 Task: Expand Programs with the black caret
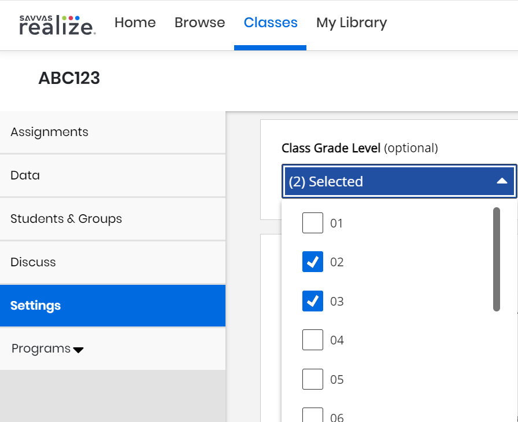coord(79,350)
